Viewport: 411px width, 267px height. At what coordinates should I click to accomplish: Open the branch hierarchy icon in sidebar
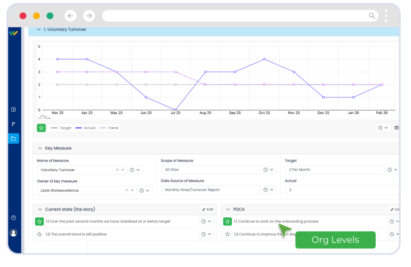13,124
